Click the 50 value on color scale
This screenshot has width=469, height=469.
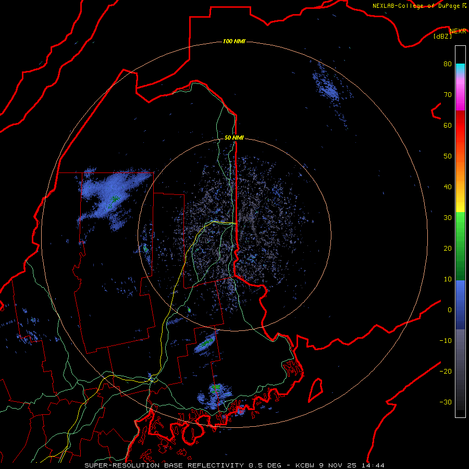448,156
